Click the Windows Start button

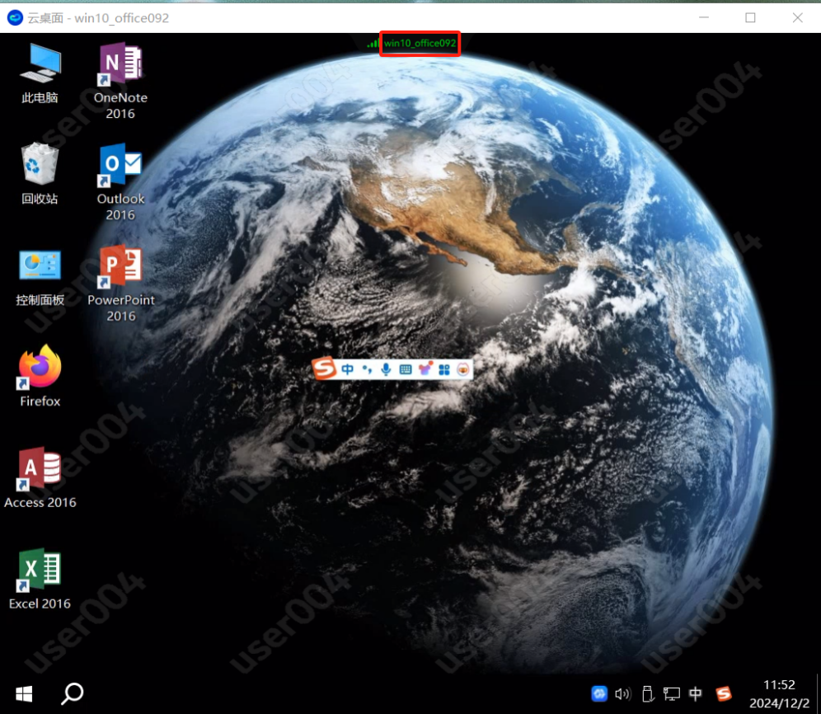24,693
